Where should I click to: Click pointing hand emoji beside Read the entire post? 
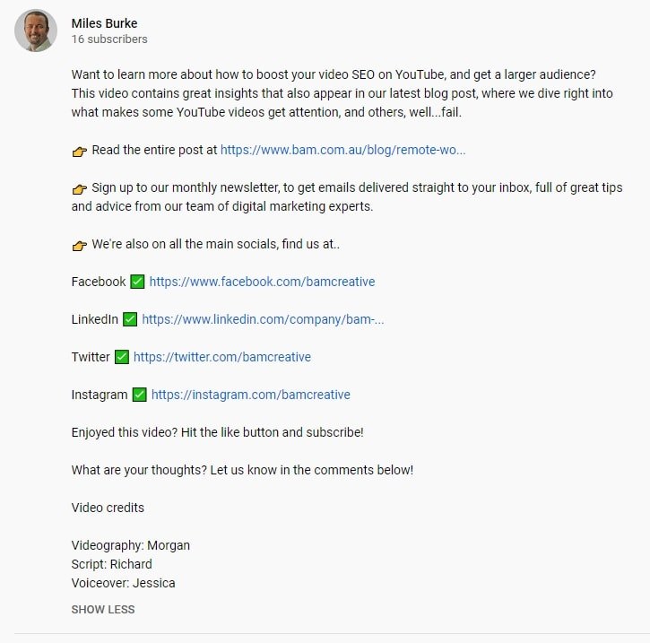(80, 151)
